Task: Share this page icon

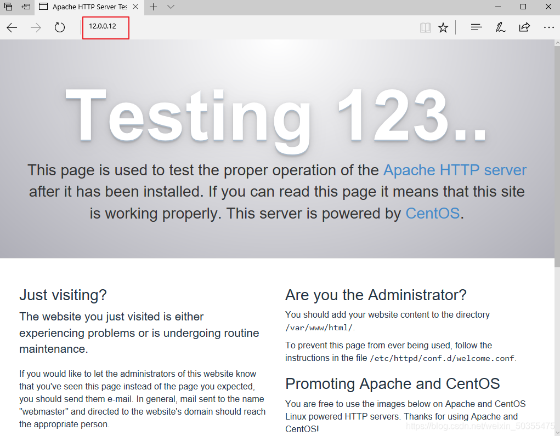Action: click(x=524, y=27)
